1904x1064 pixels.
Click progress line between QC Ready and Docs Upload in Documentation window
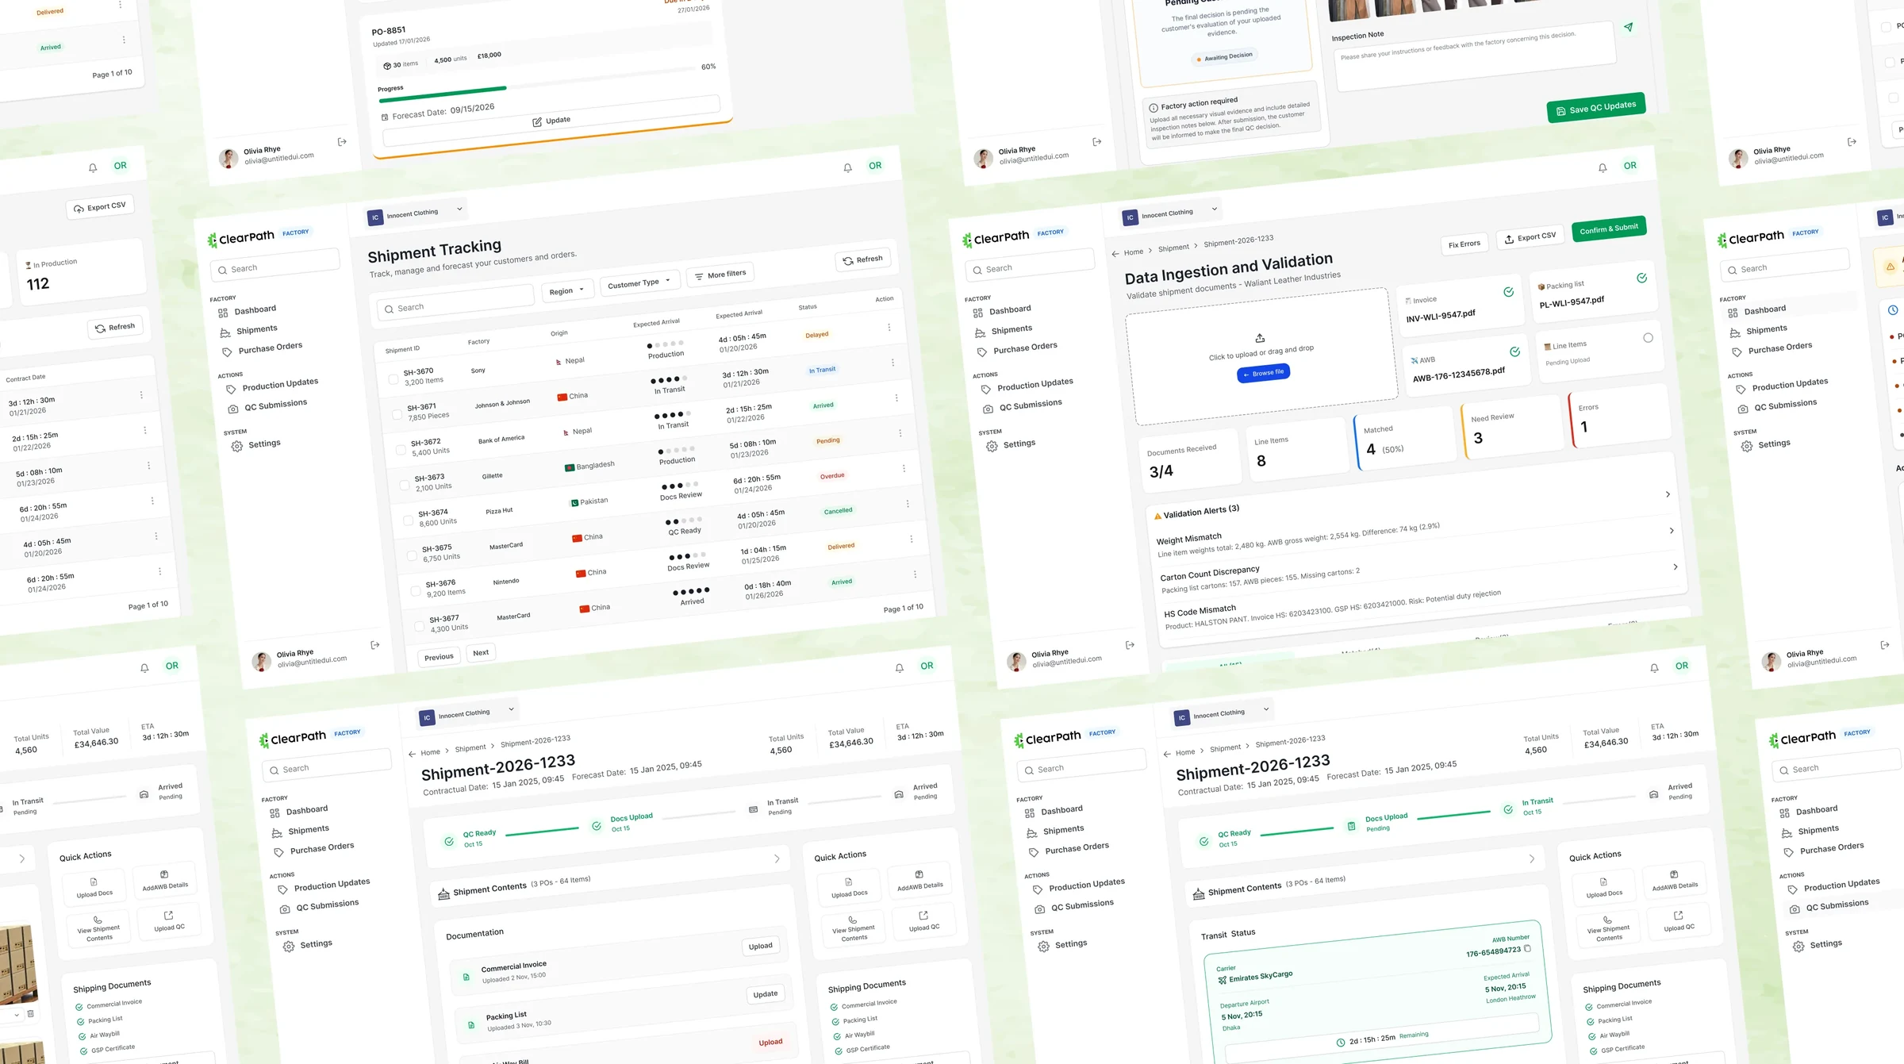point(543,831)
